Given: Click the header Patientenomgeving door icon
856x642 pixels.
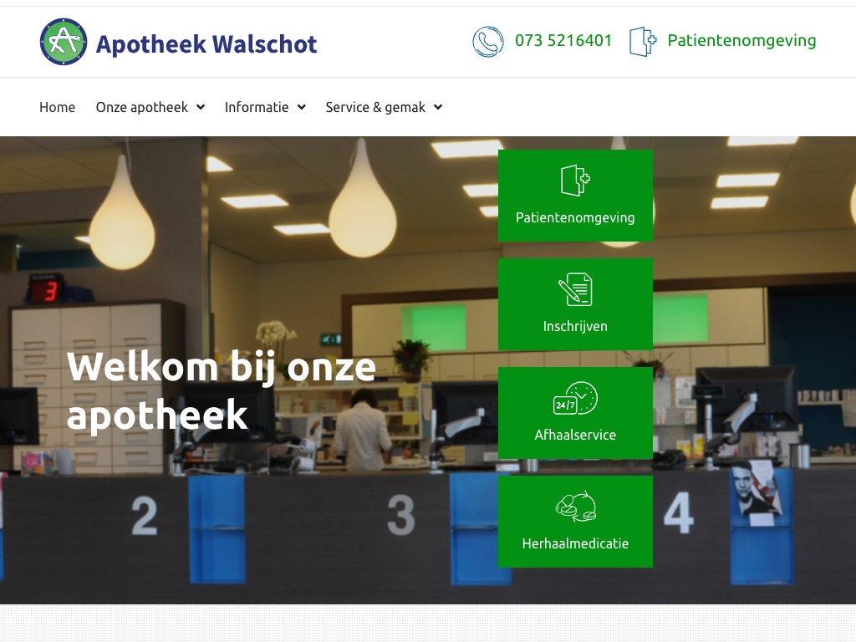Looking at the screenshot, I should point(643,42).
